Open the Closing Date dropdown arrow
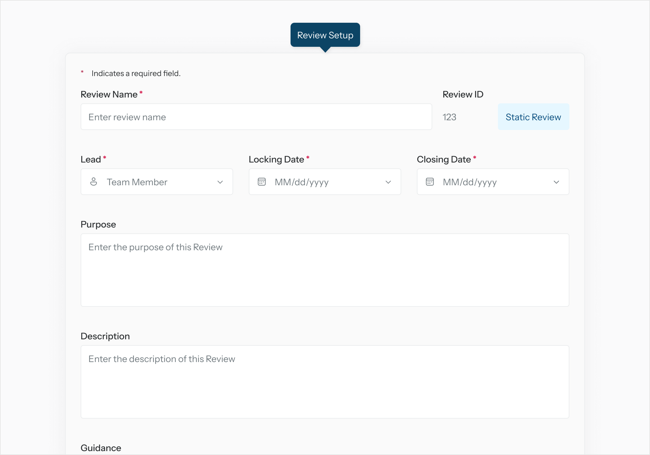This screenshot has height=455, width=650. pyautogui.click(x=556, y=182)
